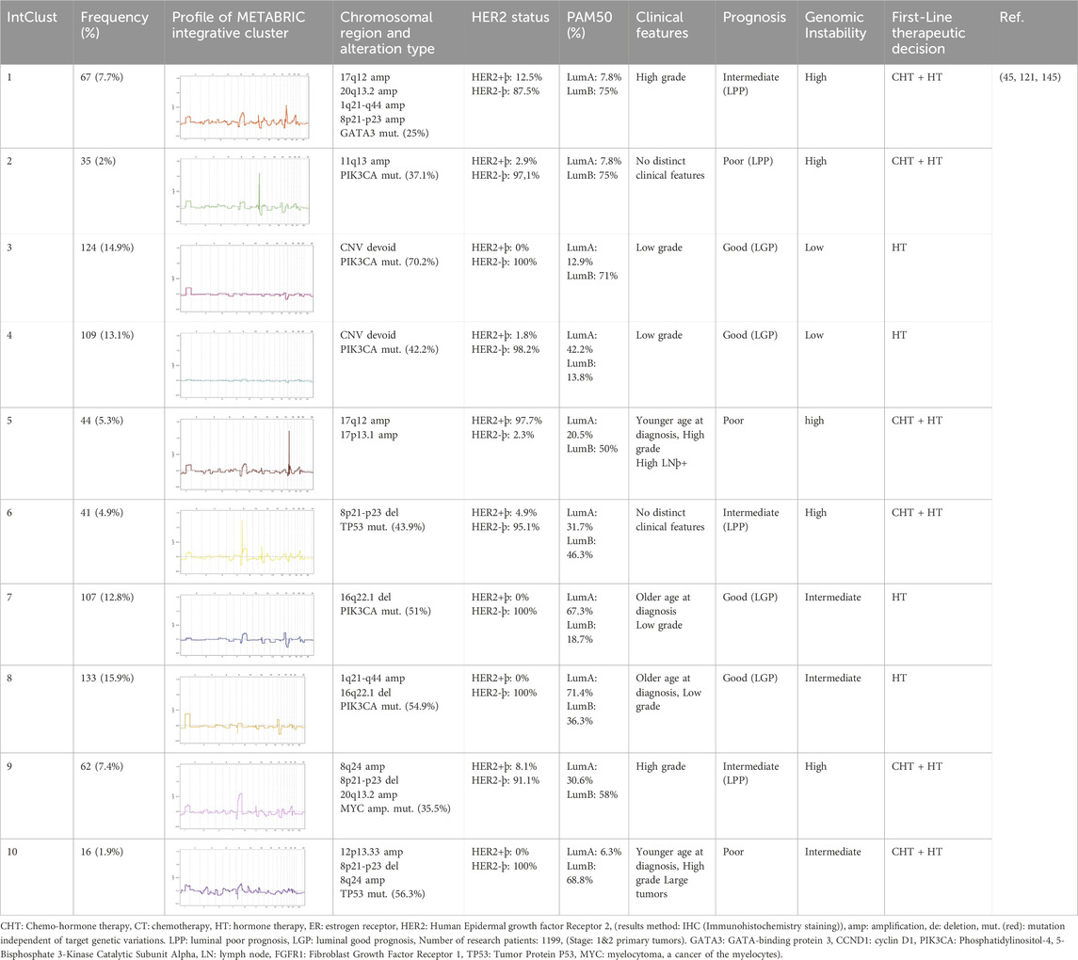This screenshot has height=960, width=1078.
Task: Follow the reference citation (45, 121, 145)
Action: (x=1030, y=77)
